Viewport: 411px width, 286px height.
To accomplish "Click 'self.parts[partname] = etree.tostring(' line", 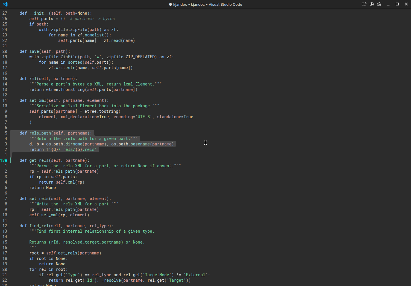I will tap(75, 111).
